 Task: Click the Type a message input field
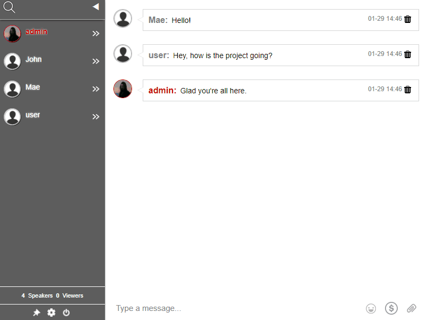coord(213,308)
